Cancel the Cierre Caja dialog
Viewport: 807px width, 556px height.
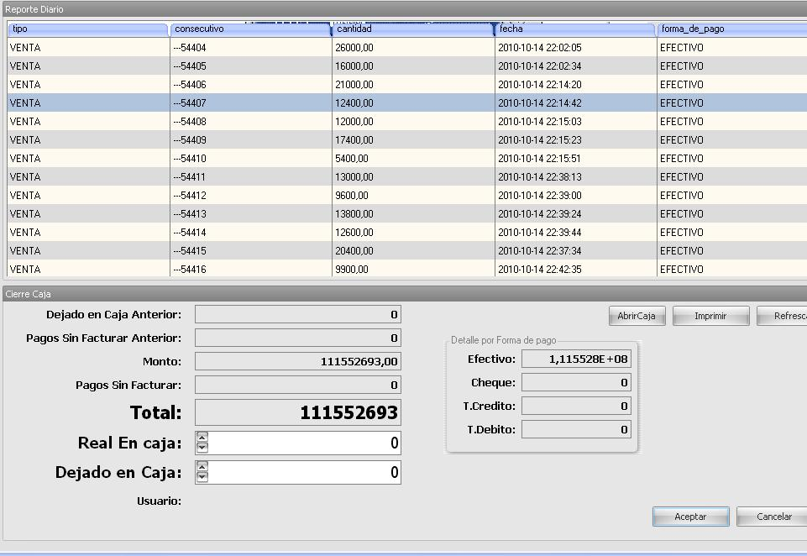click(773, 517)
